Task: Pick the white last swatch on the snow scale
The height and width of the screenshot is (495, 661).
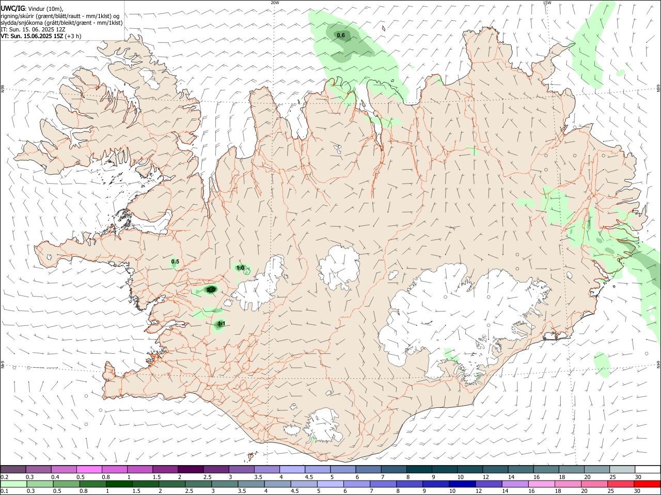Action: pyautogui.click(x=648, y=469)
